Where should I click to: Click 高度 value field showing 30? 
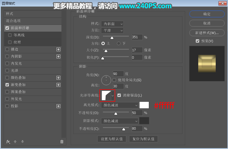(x=118, y=86)
